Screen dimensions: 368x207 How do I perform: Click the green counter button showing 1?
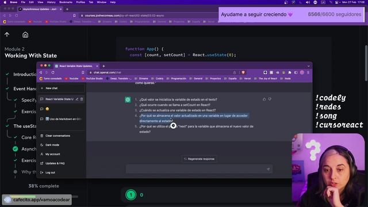131,195
